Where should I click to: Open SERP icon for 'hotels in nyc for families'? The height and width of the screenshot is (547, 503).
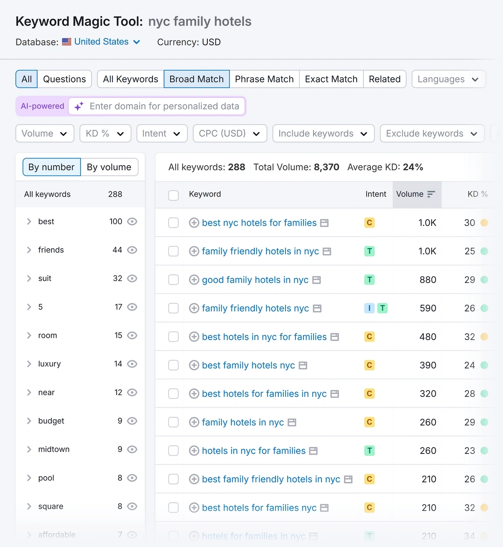[314, 451]
